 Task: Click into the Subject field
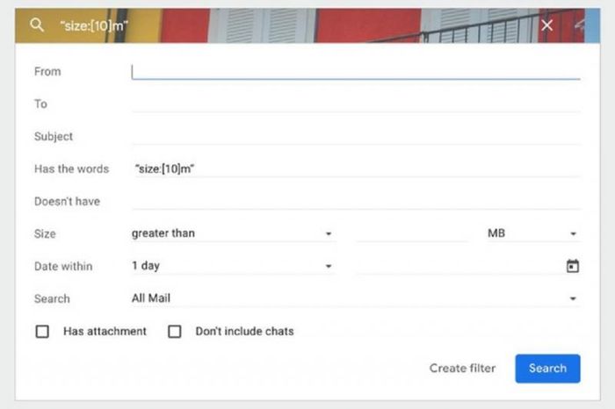tap(356, 137)
